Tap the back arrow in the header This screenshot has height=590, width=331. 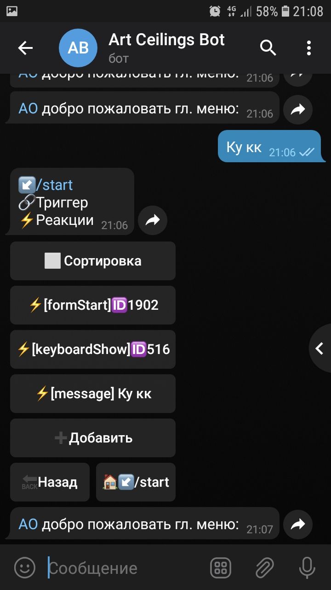pyautogui.click(x=25, y=48)
